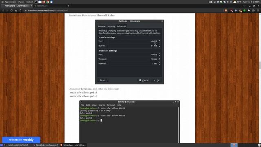This screenshot has height=147, width=261.
Task: Click the workspace switcher in bottom panel
Action: tap(234, 145)
